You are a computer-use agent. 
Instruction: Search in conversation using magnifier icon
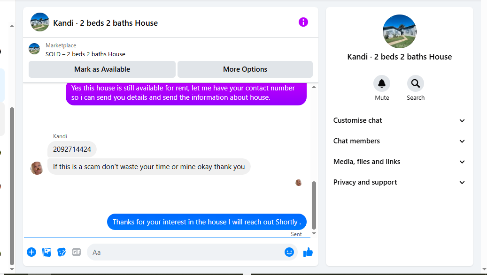(416, 83)
